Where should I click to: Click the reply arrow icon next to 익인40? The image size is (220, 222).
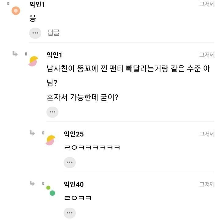[32, 183]
